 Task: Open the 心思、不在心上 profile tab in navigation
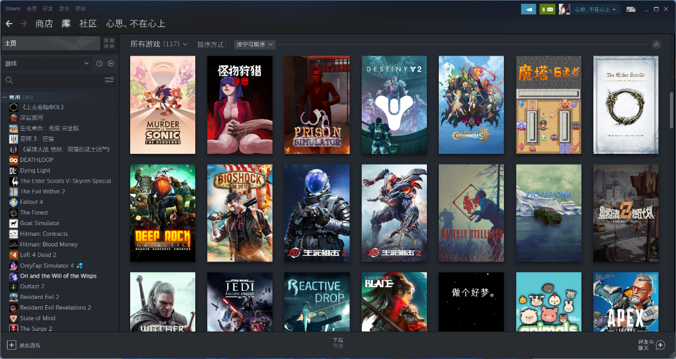(136, 24)
